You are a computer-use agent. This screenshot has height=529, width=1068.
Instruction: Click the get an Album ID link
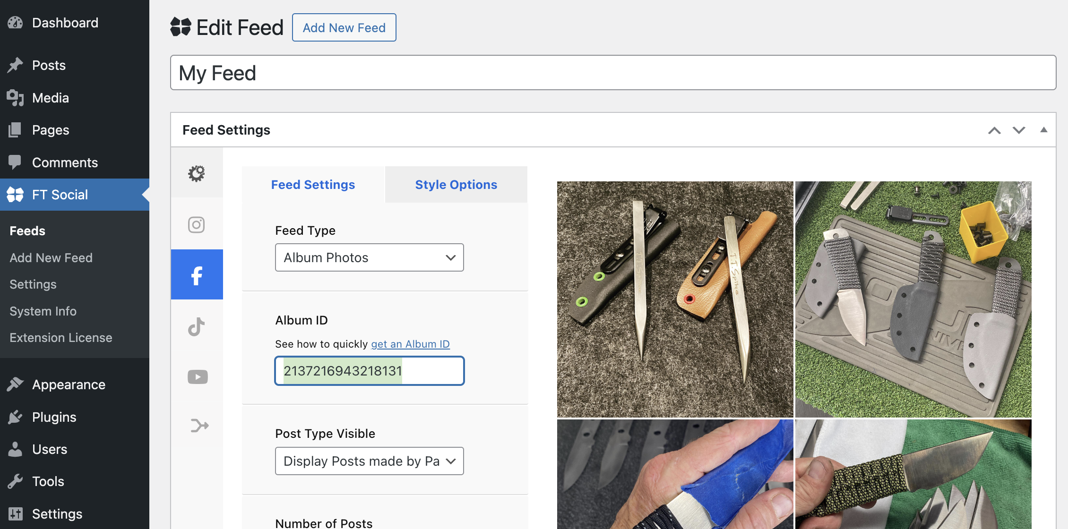click(410, 344)
